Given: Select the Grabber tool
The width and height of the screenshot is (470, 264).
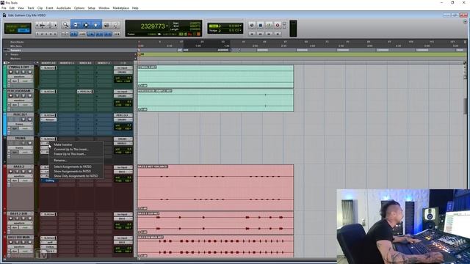Looking at the screenshot, I should (96, 26).
